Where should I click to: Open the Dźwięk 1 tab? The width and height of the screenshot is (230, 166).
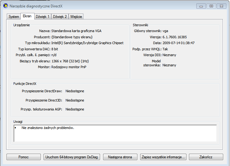coord(43,17)
